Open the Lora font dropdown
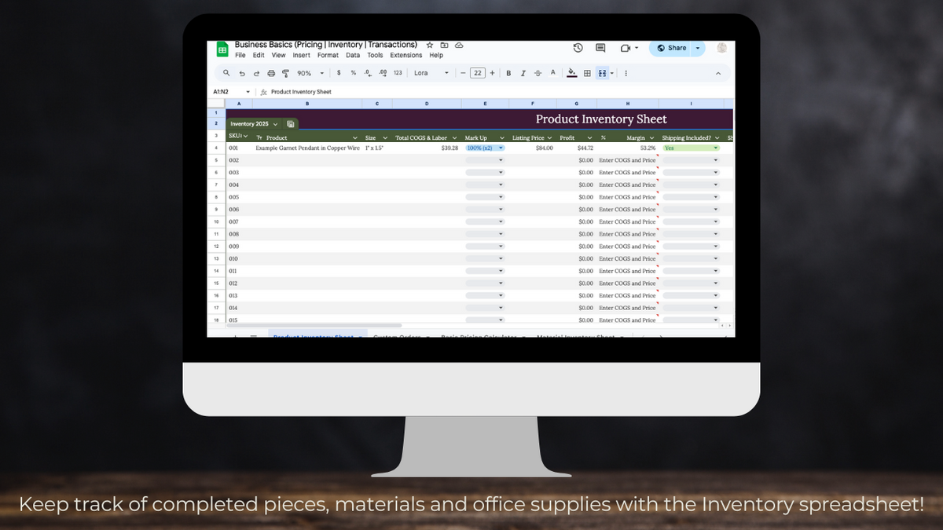Viewport: 943px width, 530px height. (x=431, y=73)
